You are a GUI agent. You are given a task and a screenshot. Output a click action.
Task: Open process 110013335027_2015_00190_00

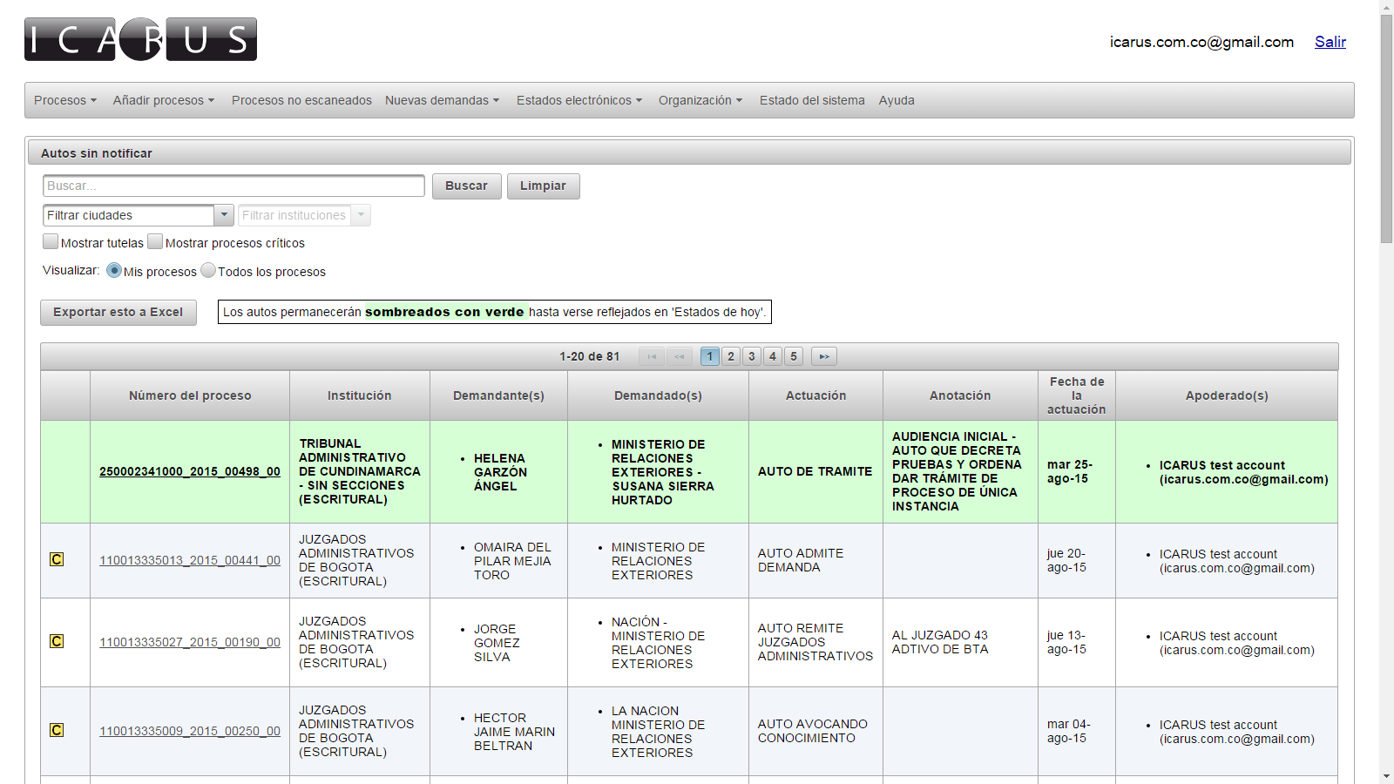(190, 642)
